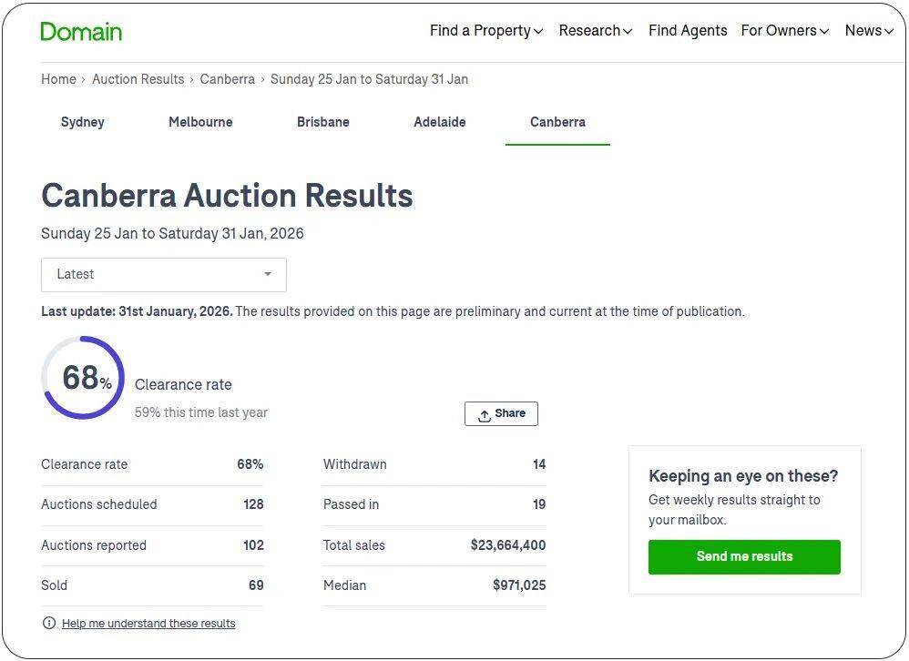
Task: Go to Home breadcrumb link
Action: pos(58,79)
